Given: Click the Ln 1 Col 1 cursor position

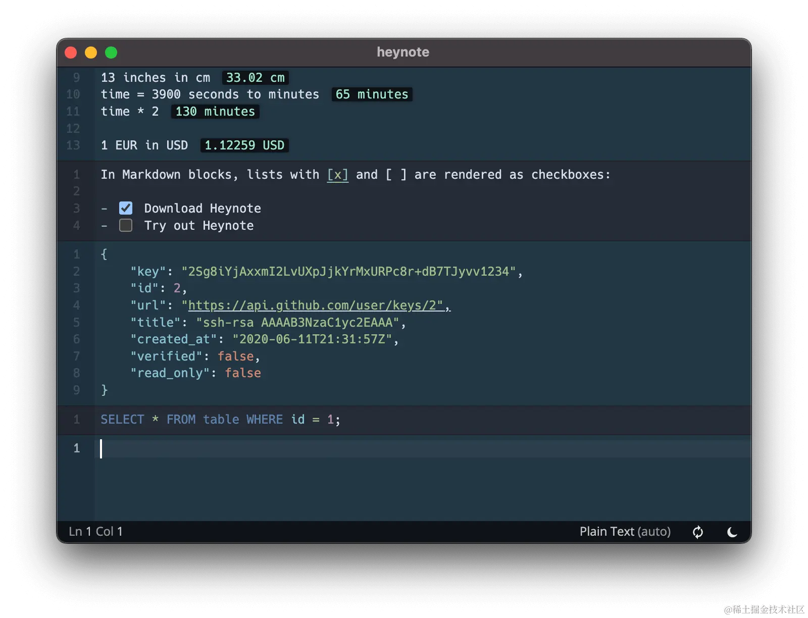Looking at the screenshot, I should tap(96, 532).
